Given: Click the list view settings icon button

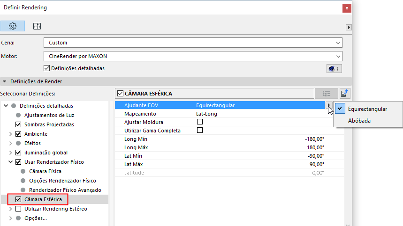Looking at the screenshot, I should click(x=327, y=94).
